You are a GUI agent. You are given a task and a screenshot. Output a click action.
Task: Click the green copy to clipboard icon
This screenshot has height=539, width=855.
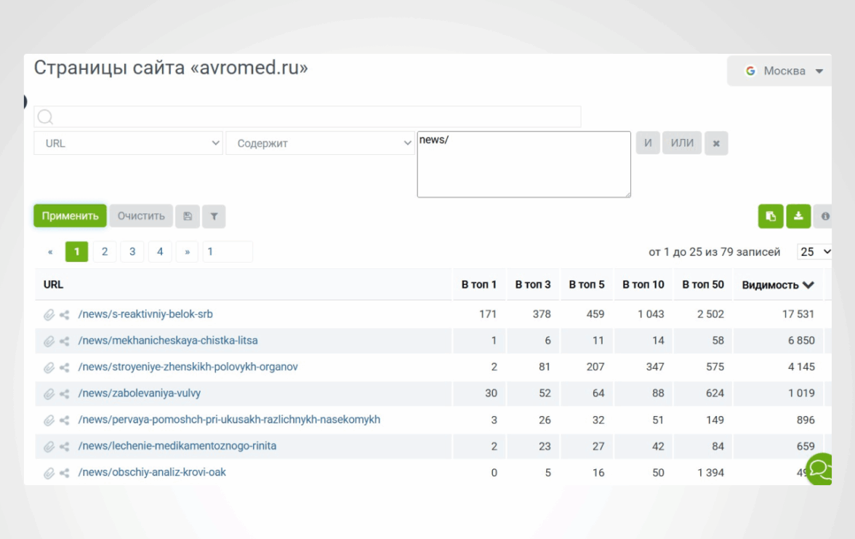pos(771,216)
